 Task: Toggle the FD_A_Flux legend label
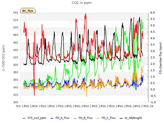coord(63,118)
